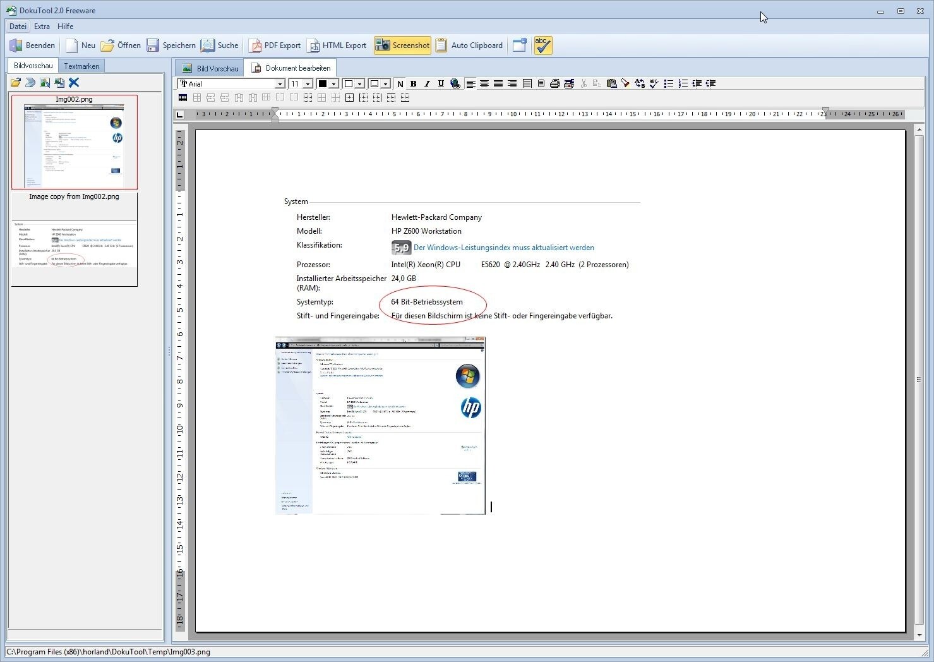Click the print preview icon
Viewport: 934px width, 662px height.
568,83
